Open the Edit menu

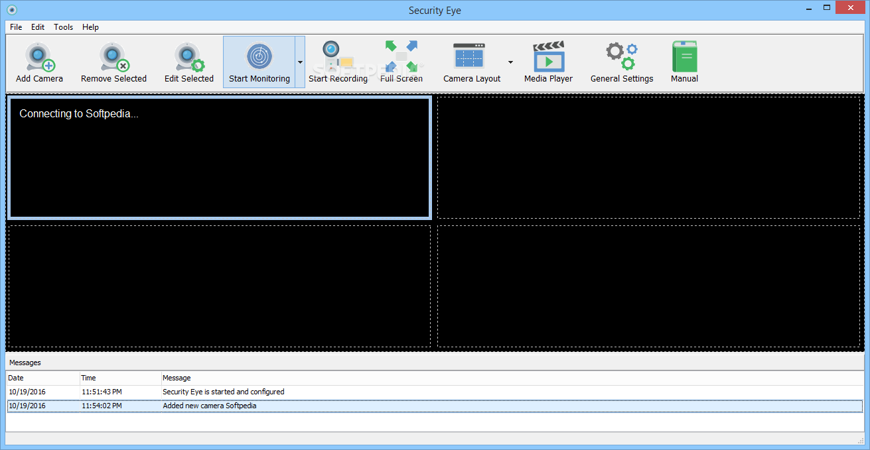[x=38, y=27]
